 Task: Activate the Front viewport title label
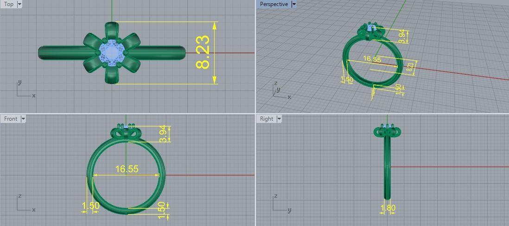pos(11,119)
